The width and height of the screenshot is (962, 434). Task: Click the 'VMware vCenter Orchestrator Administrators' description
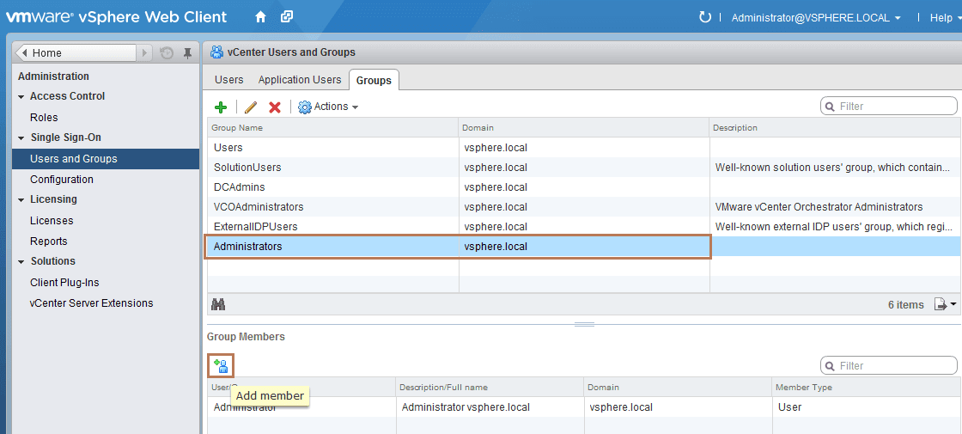click(819, 207)
